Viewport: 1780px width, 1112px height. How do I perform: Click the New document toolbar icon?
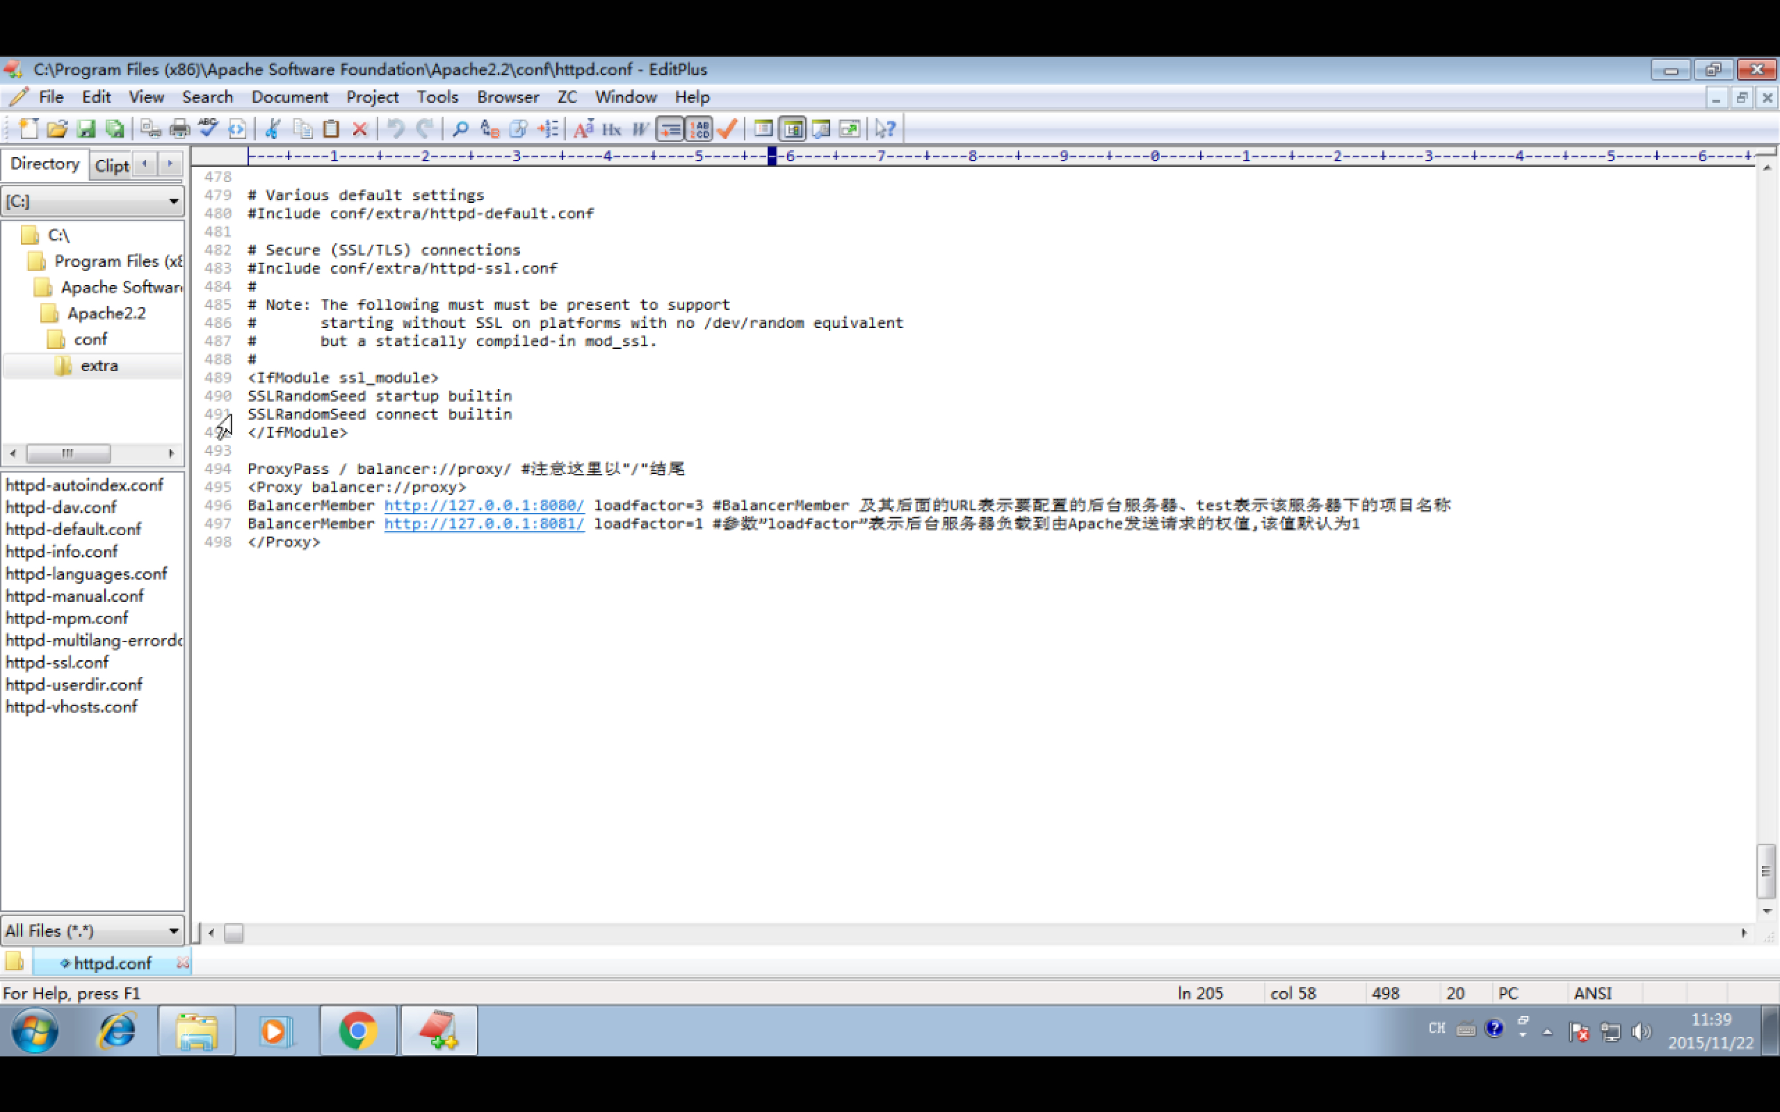point(29,129)
